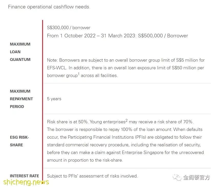Click the Risk share is at 50% sentence

[x=68, y=122]
